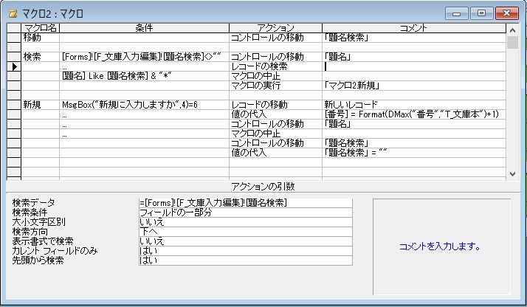Screen dimensions: 527x307
Task: Click the current row selector arrow marker
Action: [14, 66]
